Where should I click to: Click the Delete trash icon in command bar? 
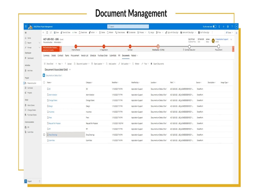click(x=100, y=33)
